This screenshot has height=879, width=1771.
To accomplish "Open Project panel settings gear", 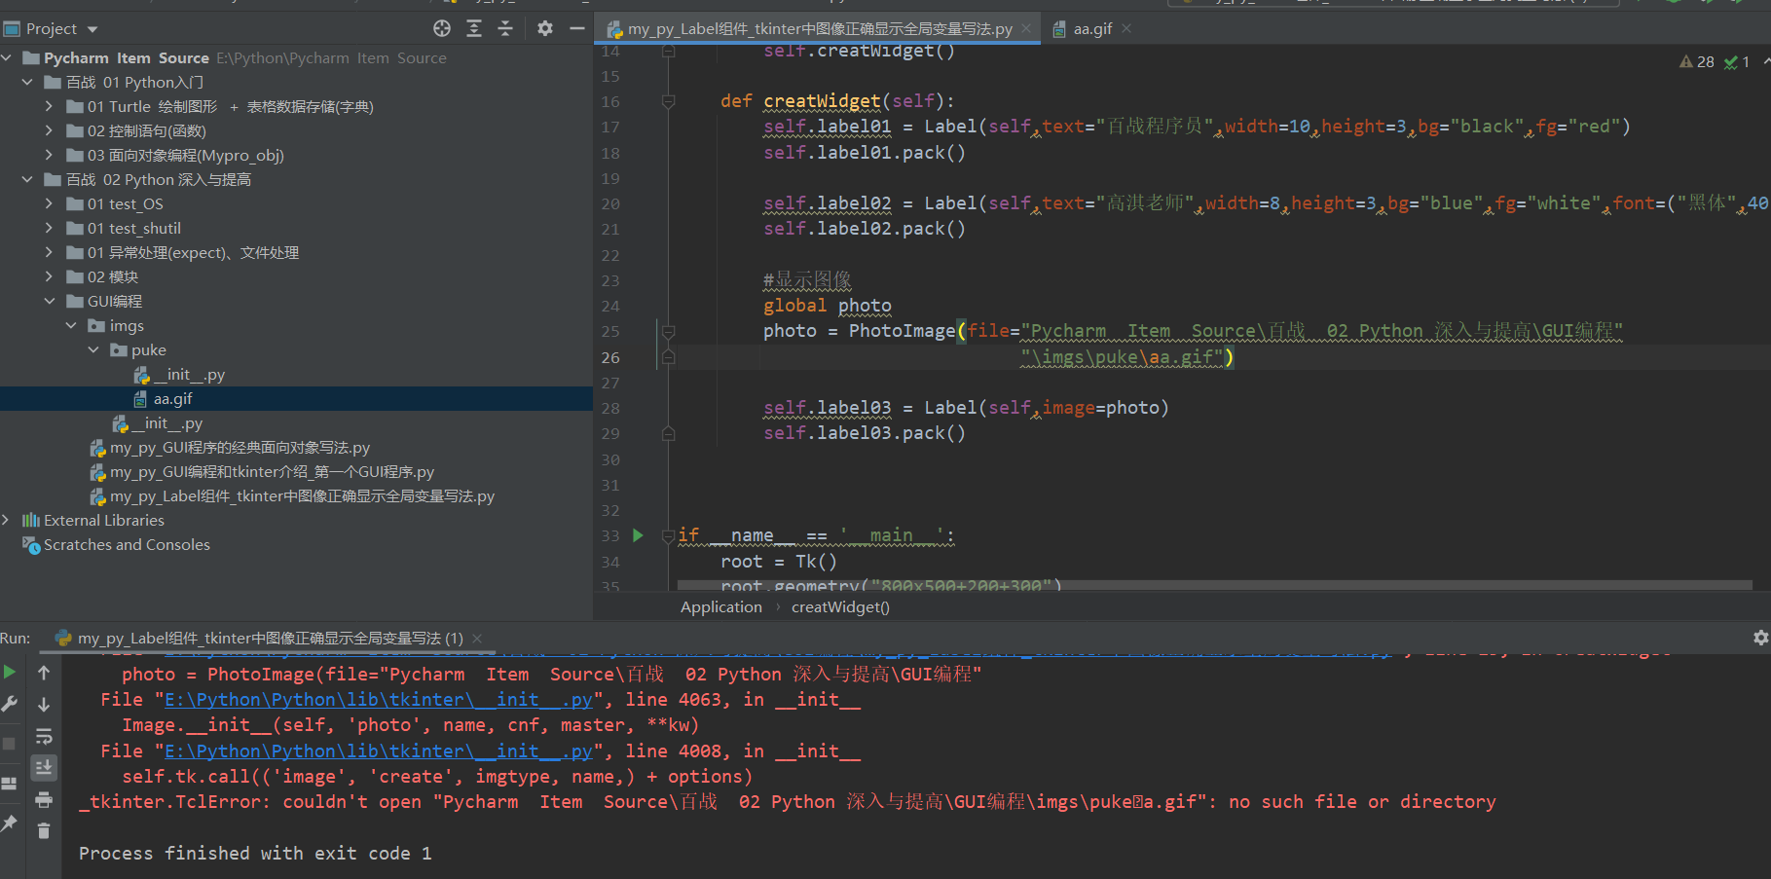I will pos(545,28).
